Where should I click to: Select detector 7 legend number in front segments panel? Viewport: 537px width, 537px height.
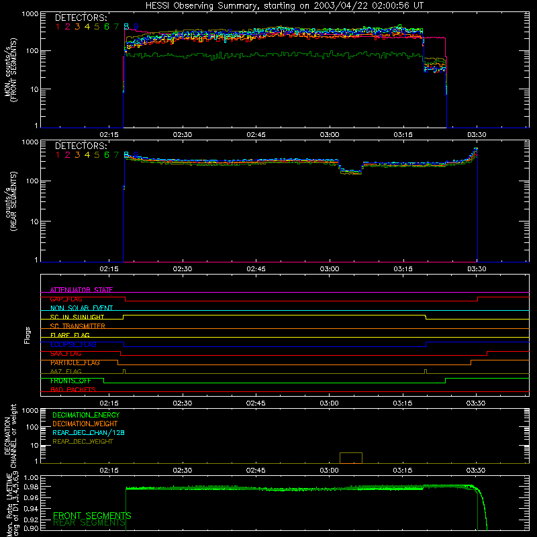[116, 27]
